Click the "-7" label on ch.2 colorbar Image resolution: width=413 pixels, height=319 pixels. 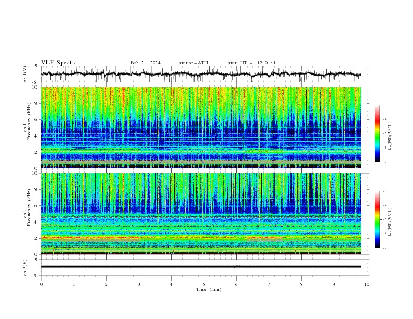[385, 248]
